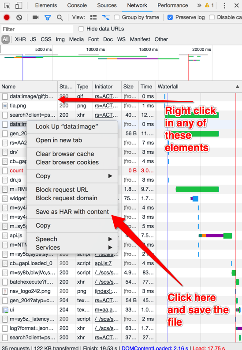Expand the first Copy submenu arrow
The height and width of the screenshot is (350, 242).
pyautogui.click(x=110, y=176)
